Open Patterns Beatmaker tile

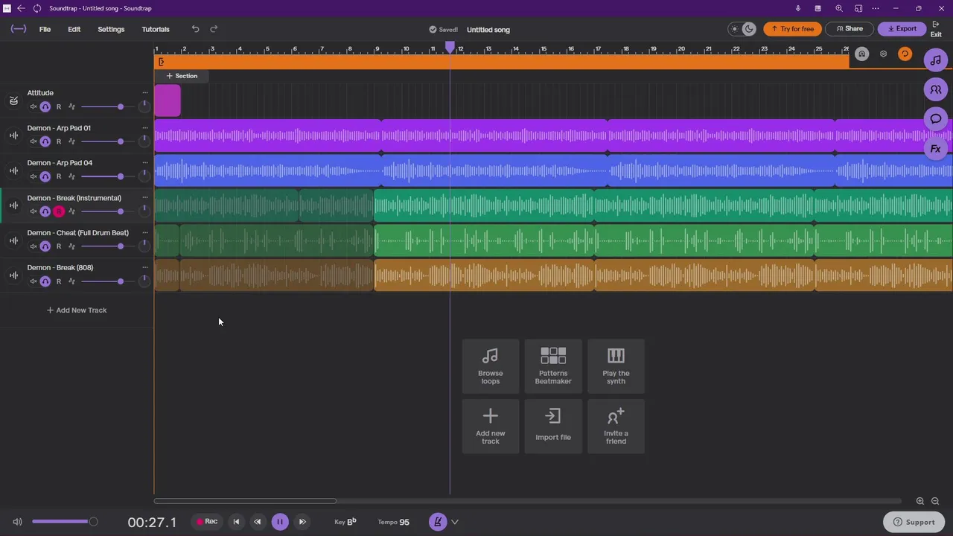tap(553, 366)
